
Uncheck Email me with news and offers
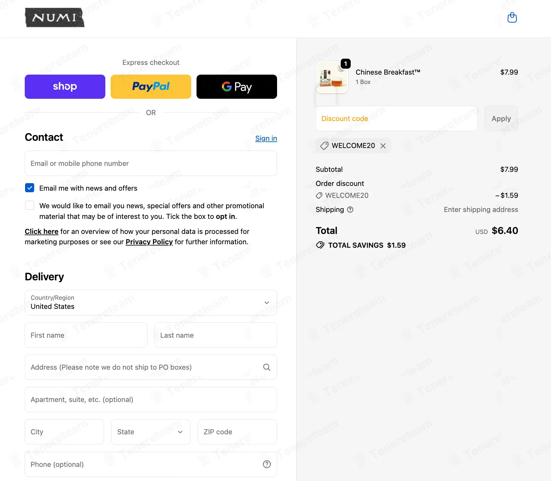click(x=29, y=188)
